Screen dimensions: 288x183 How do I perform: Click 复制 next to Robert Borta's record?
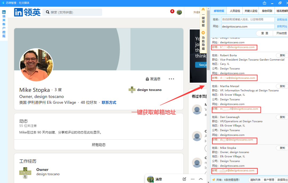[x=282, y=55]
